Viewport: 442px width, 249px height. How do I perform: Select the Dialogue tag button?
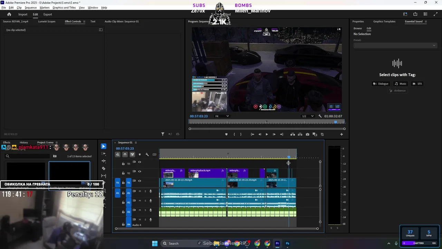point(381,84)
